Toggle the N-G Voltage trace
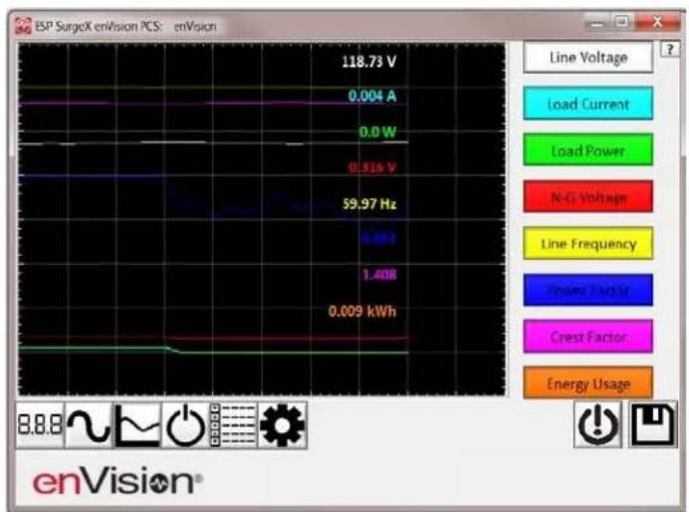The width and height of the screenshot is (689, 512). point(587,197)
